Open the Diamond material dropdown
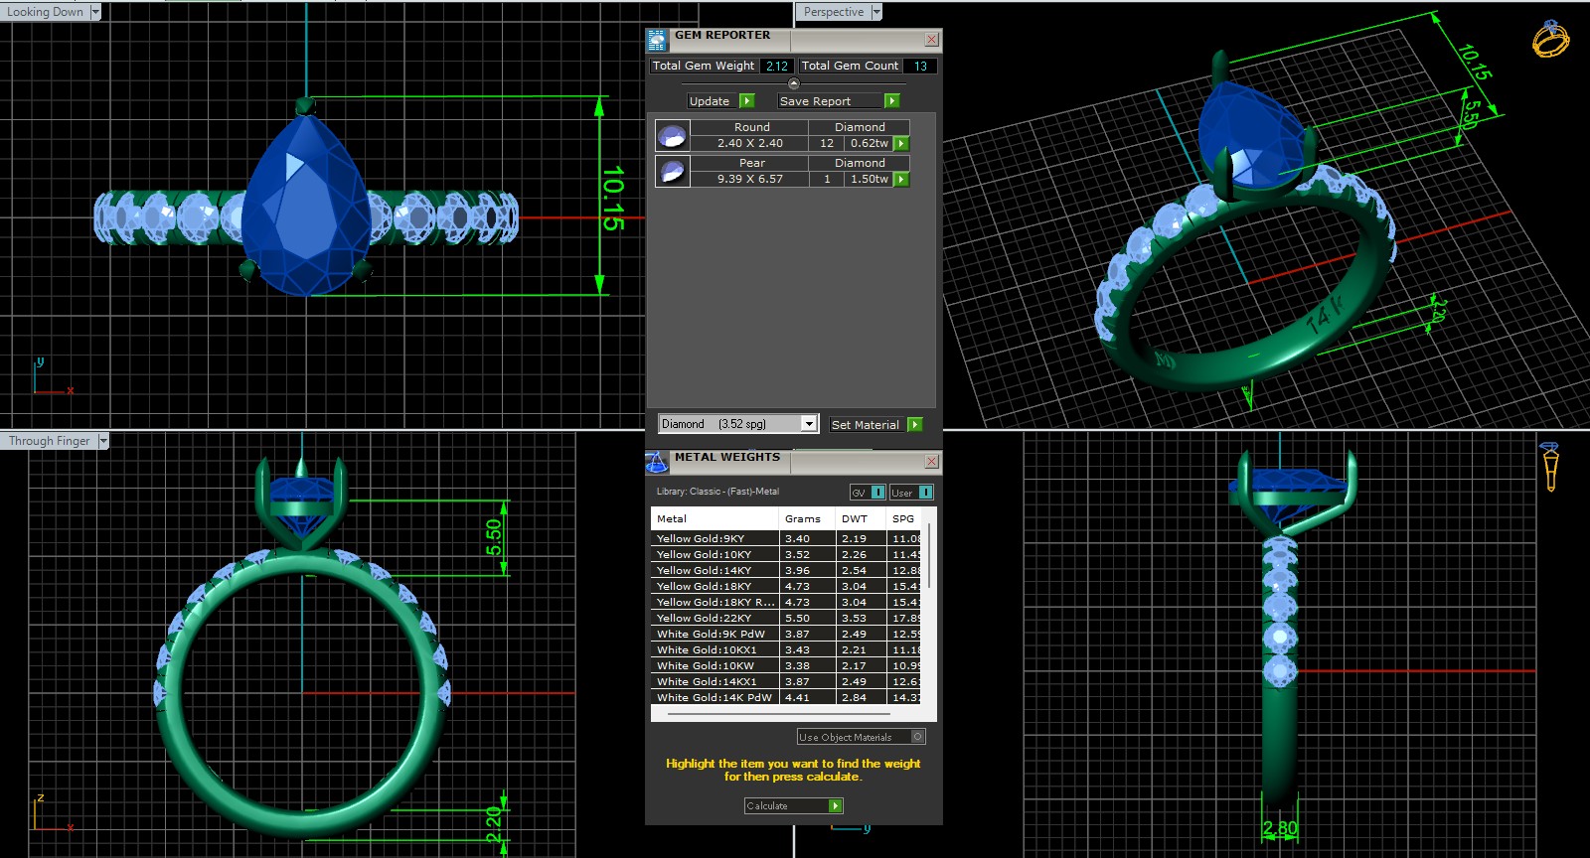1590x858 pixels. (809, 424)
